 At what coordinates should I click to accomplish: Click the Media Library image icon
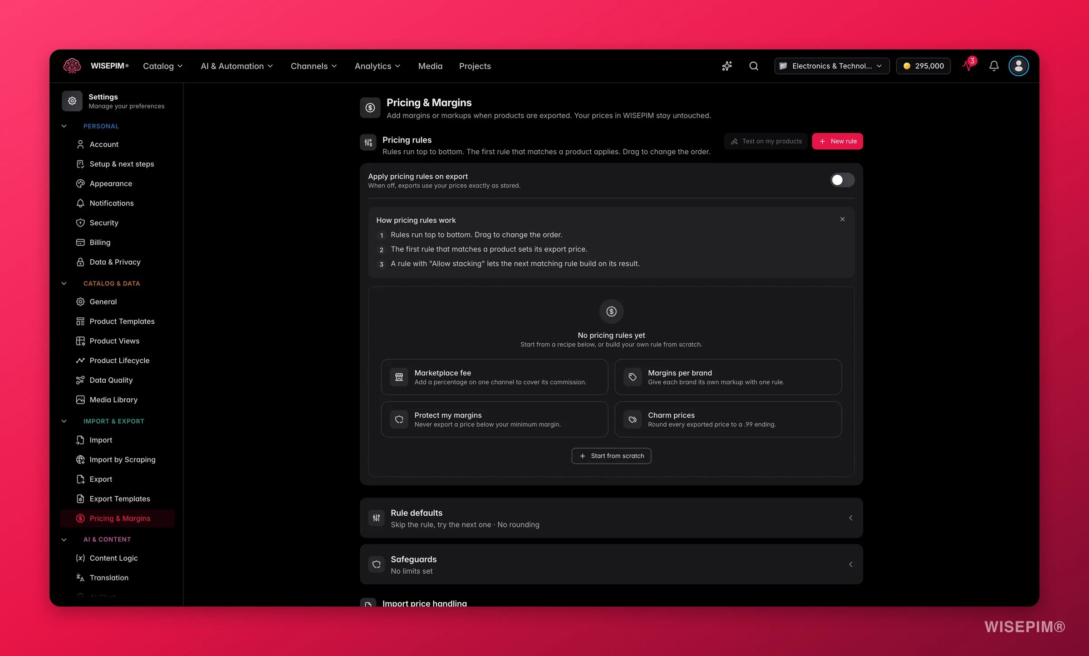(x=80, y=400)
